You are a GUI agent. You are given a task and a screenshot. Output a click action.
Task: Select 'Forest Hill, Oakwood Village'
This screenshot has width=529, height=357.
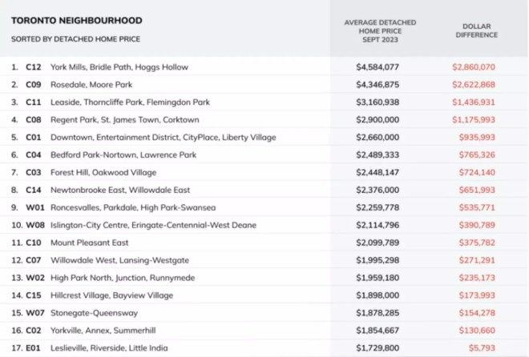[103, 172]
